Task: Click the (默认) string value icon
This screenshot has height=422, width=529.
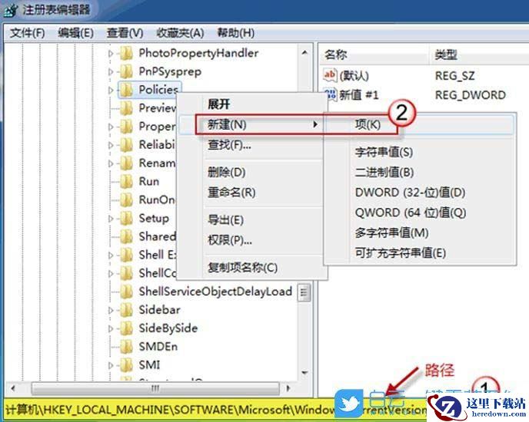Action: 330,75
